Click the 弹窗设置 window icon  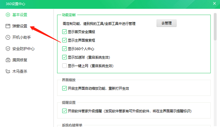pyautogui.click(x=8, y=26)
